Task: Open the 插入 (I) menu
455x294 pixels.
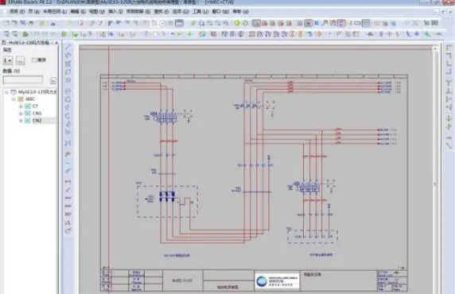Action: [115, 12]
